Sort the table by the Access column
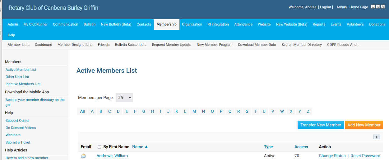Screen dimensions: 389x160 click(x=301, y=147)
